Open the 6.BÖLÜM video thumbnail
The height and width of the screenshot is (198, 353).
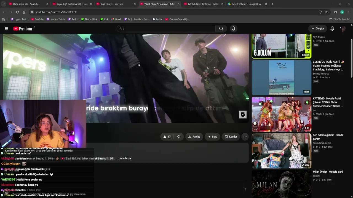coord(282,46)
